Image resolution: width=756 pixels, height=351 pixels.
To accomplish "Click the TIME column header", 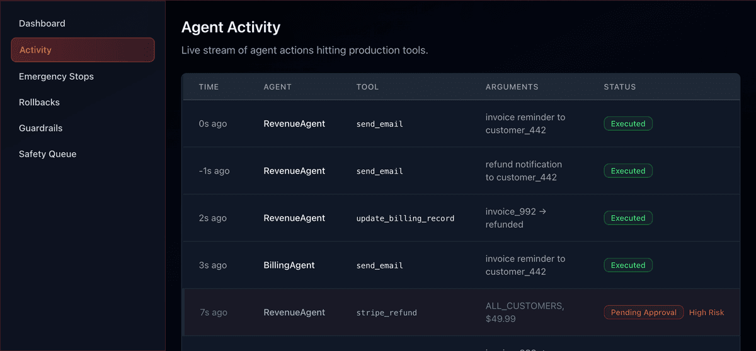I will coord(209,87).
